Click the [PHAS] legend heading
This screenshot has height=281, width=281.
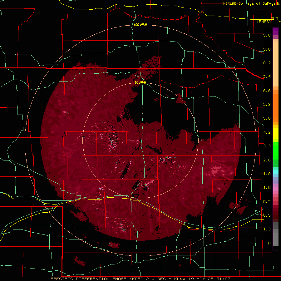tap(264, 22)
